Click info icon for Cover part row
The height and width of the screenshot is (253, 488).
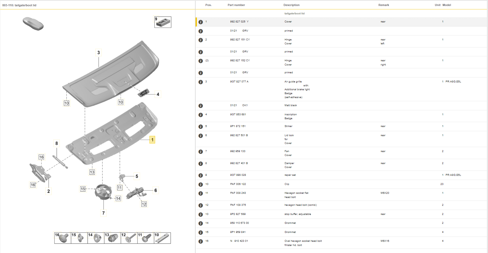(201, 22)
